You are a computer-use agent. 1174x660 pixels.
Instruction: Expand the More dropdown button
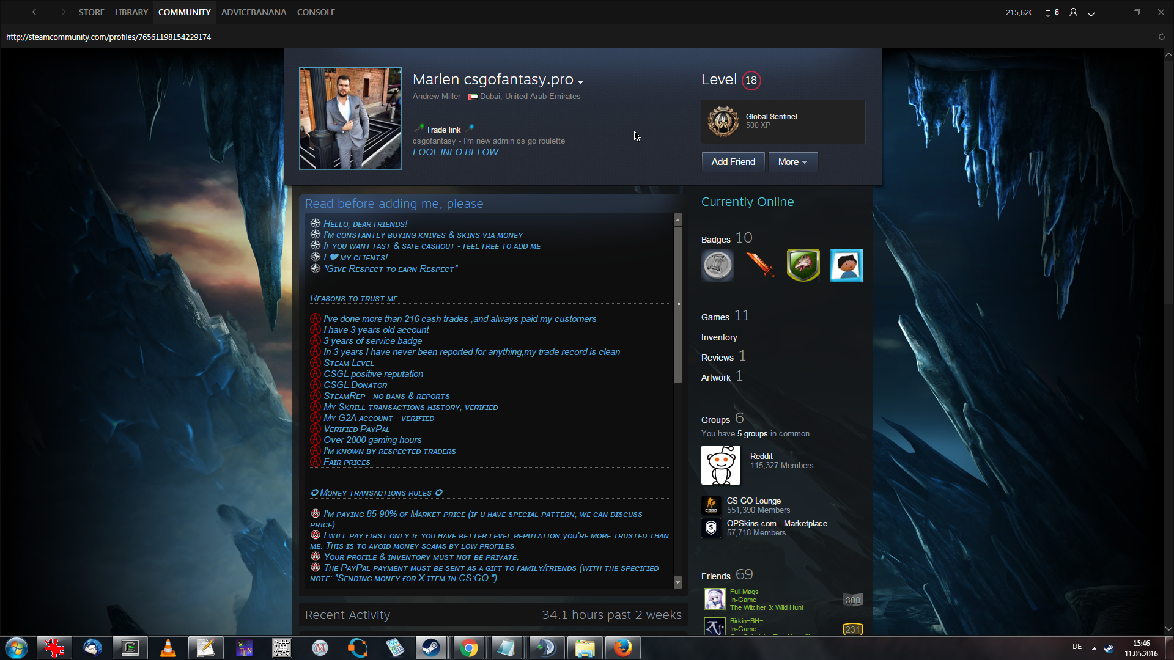pyautogui.click(x=792, y=162)
